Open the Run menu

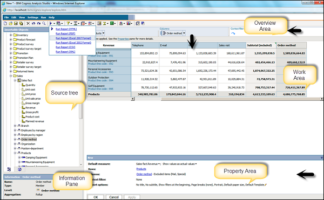pos(43,18)
